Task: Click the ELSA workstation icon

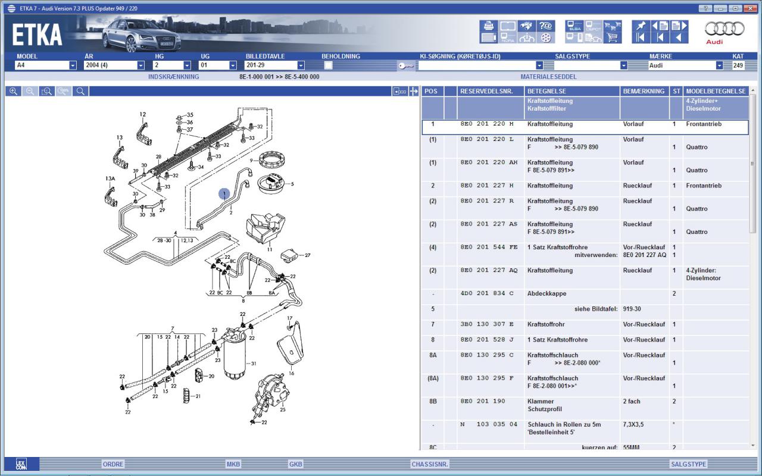Action: (575, 26)
